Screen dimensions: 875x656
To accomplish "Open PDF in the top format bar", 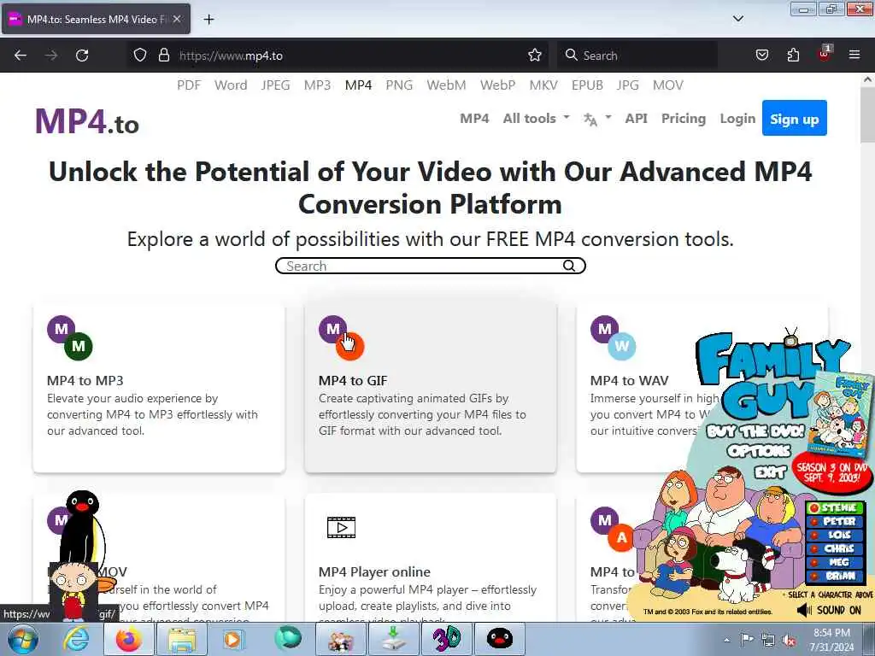I will point(189,85).
